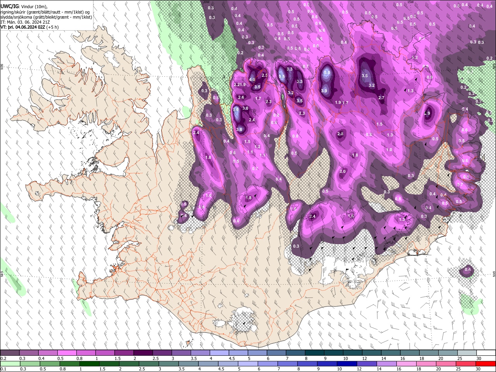
Task: Click the upper legend swatch between 0.2 and 0.3
Action: [x=10, y=353]
